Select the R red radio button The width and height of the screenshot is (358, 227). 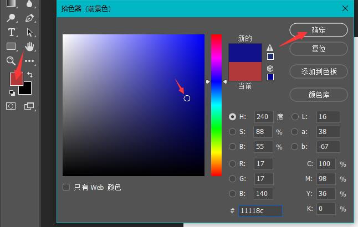coord(232,163)
